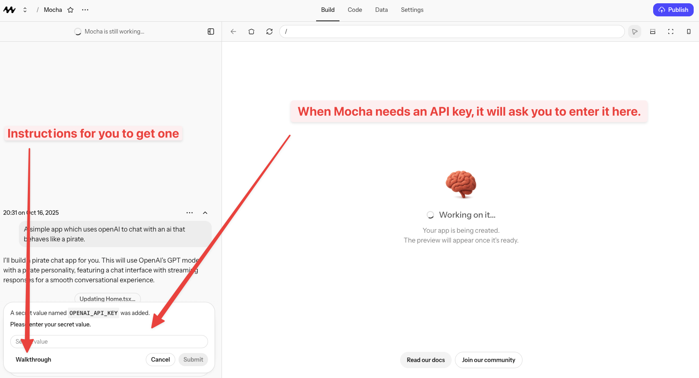This screenshot has width=699, height=378.
Task: Star the Mocha project
Action: click(70, 10)
